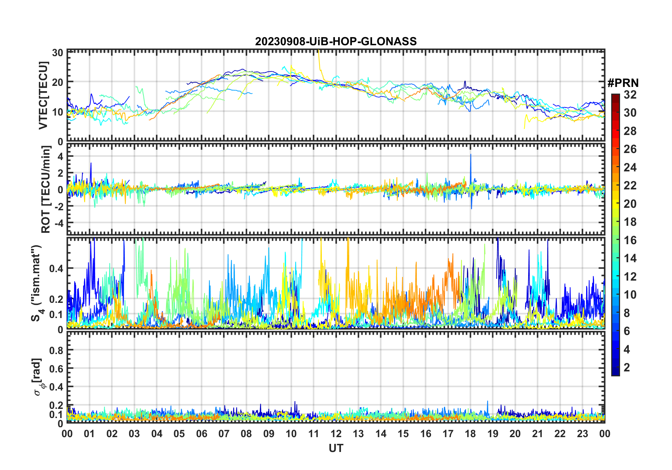Click the colorbar tick label 16

click(630, 240)
